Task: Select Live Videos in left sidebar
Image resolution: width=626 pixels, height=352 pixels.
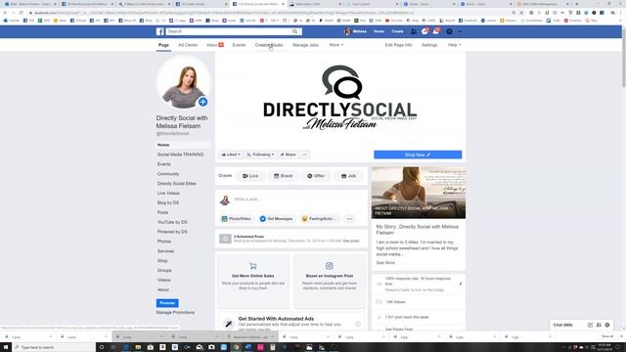Action: pyautogui.click(x=168, y=194)
